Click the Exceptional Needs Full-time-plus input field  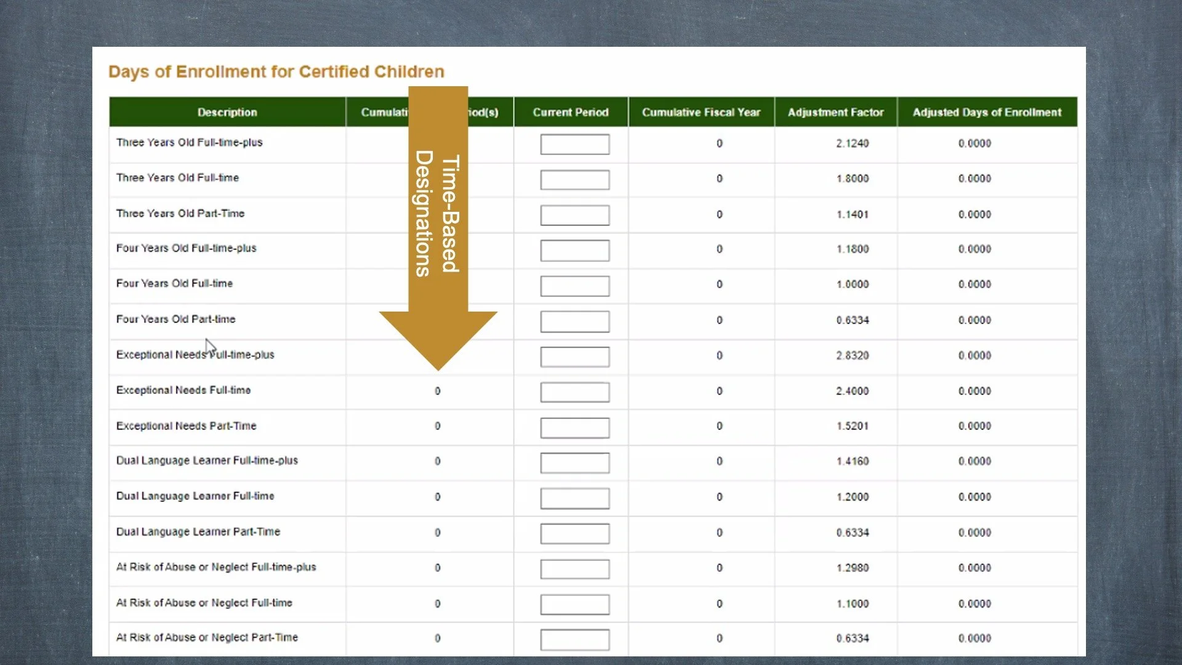click(574, 357)
